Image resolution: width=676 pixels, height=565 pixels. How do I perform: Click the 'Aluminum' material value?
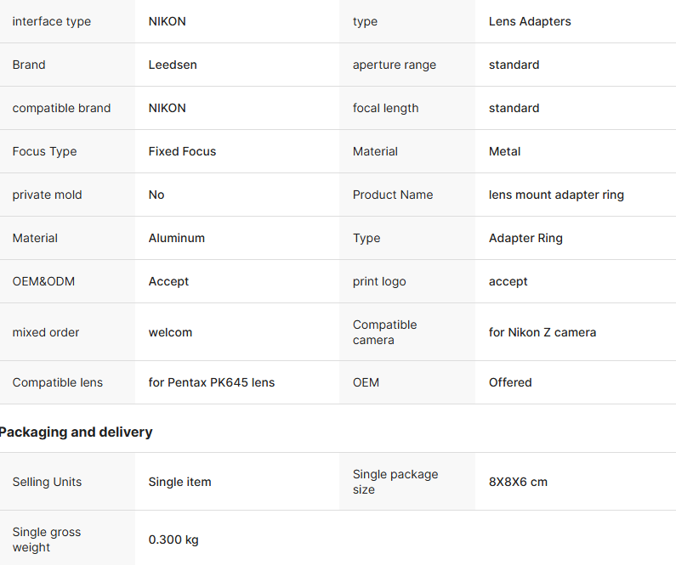tap(177, 238)
